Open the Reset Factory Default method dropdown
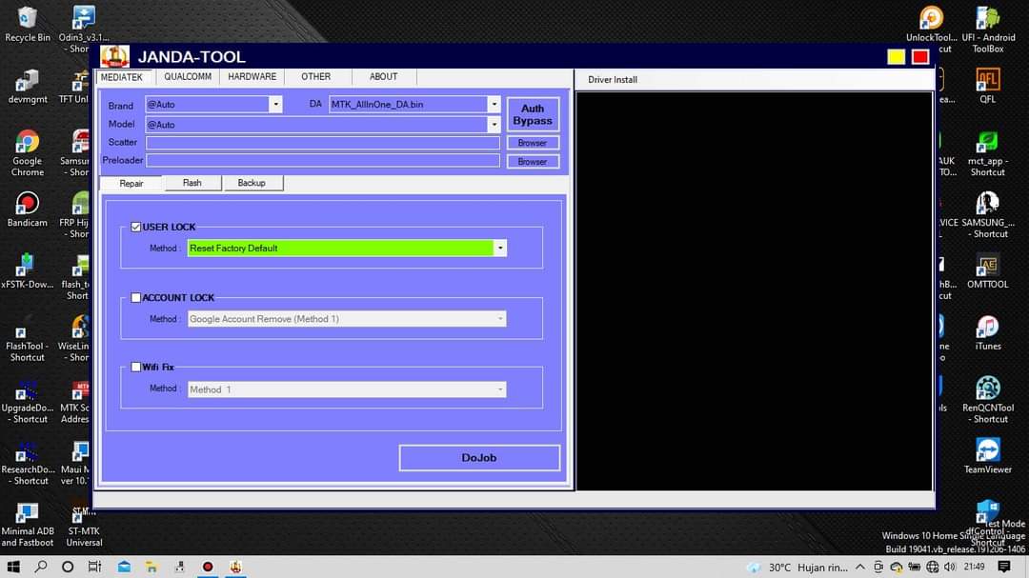This screenshot has height=578, width=1029. point(500,248)
